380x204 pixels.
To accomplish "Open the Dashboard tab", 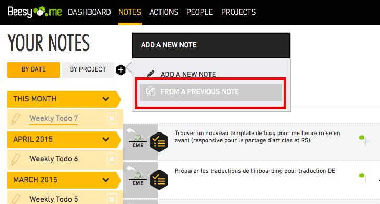I will 89,12.
